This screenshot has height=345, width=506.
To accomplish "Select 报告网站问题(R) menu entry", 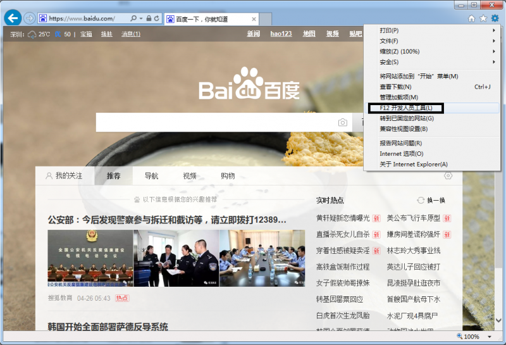I will (432, 143).
